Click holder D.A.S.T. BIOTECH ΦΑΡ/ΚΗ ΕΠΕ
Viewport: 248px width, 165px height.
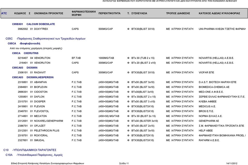click(x=218, y=82)
